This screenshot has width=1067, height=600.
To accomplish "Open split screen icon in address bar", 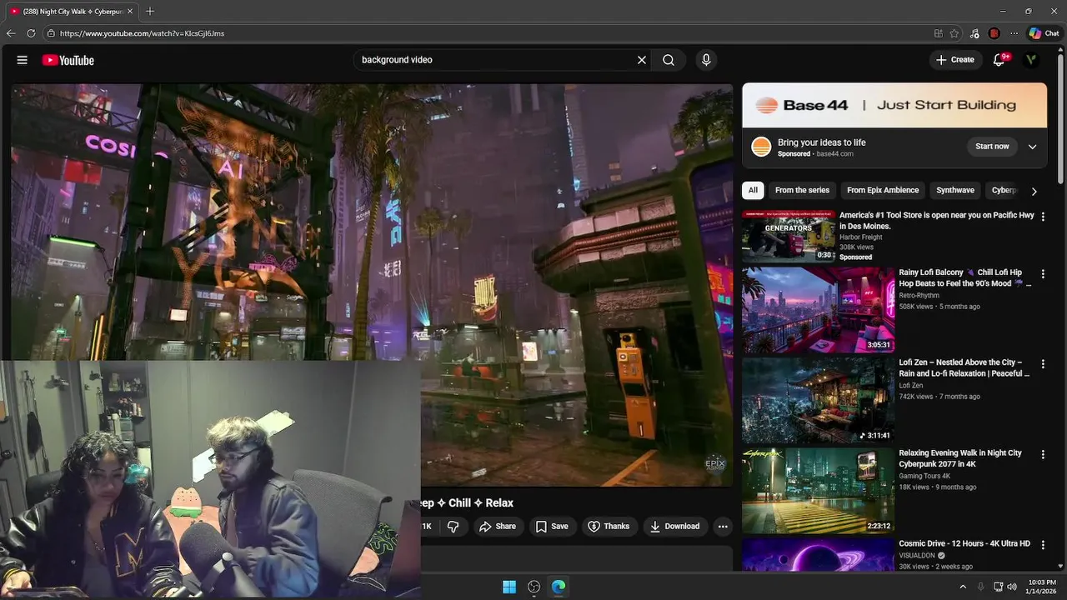I will click(x=939, y=33).
